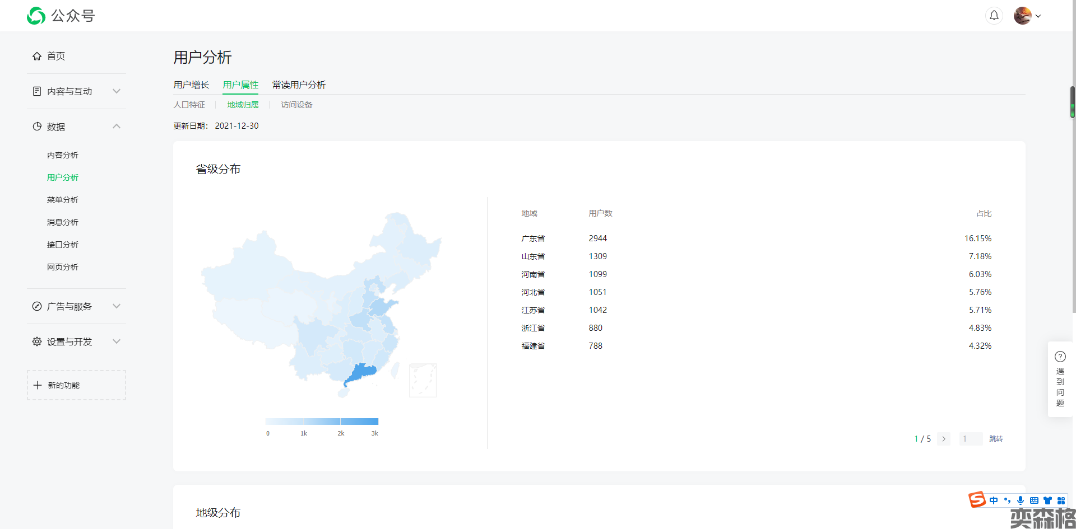
Task: Click the page number input field
Action: click(971, 439)
